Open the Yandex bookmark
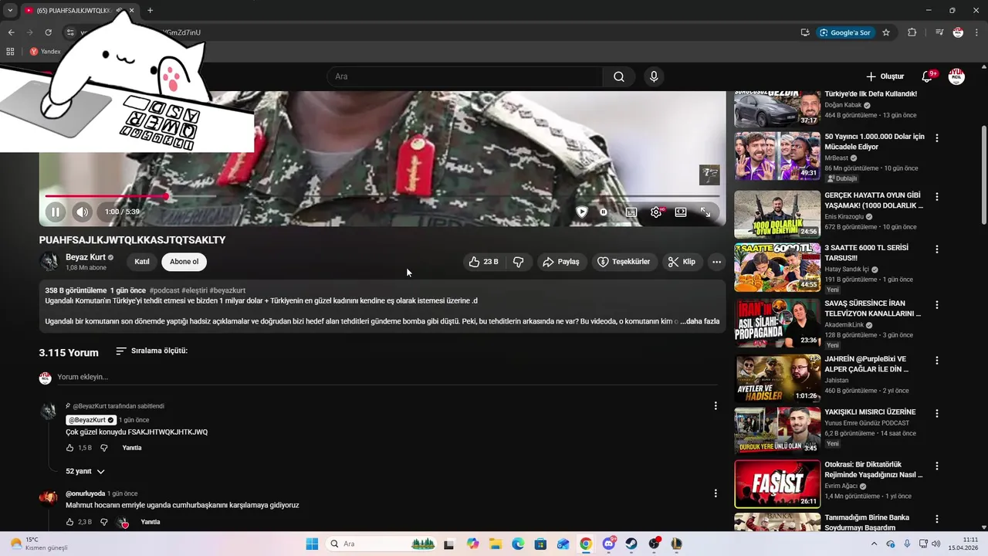Image resolution: width=988 pixels, height=556 pixels. 45,52
